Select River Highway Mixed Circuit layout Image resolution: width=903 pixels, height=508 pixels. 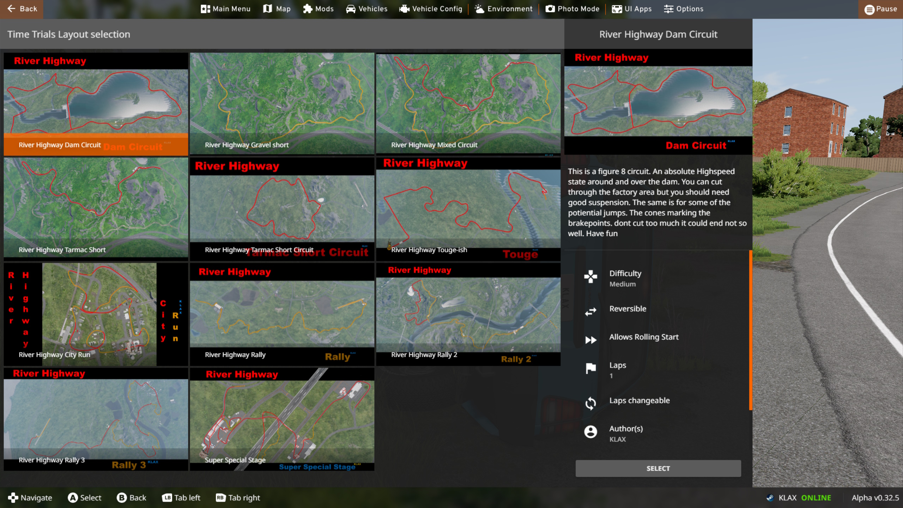pyautogui.click(x=468, y=103)
